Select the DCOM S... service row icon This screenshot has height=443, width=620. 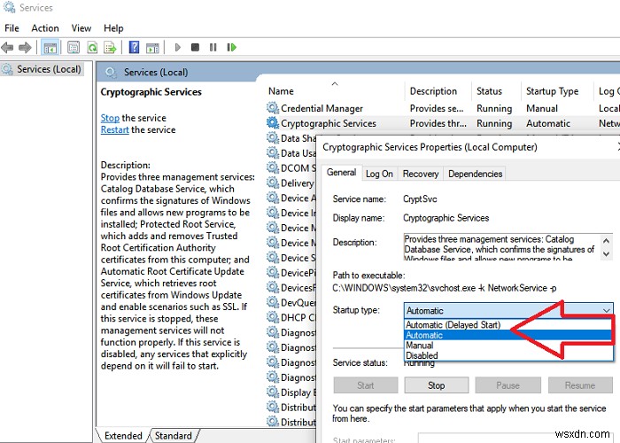pos(273,167)
